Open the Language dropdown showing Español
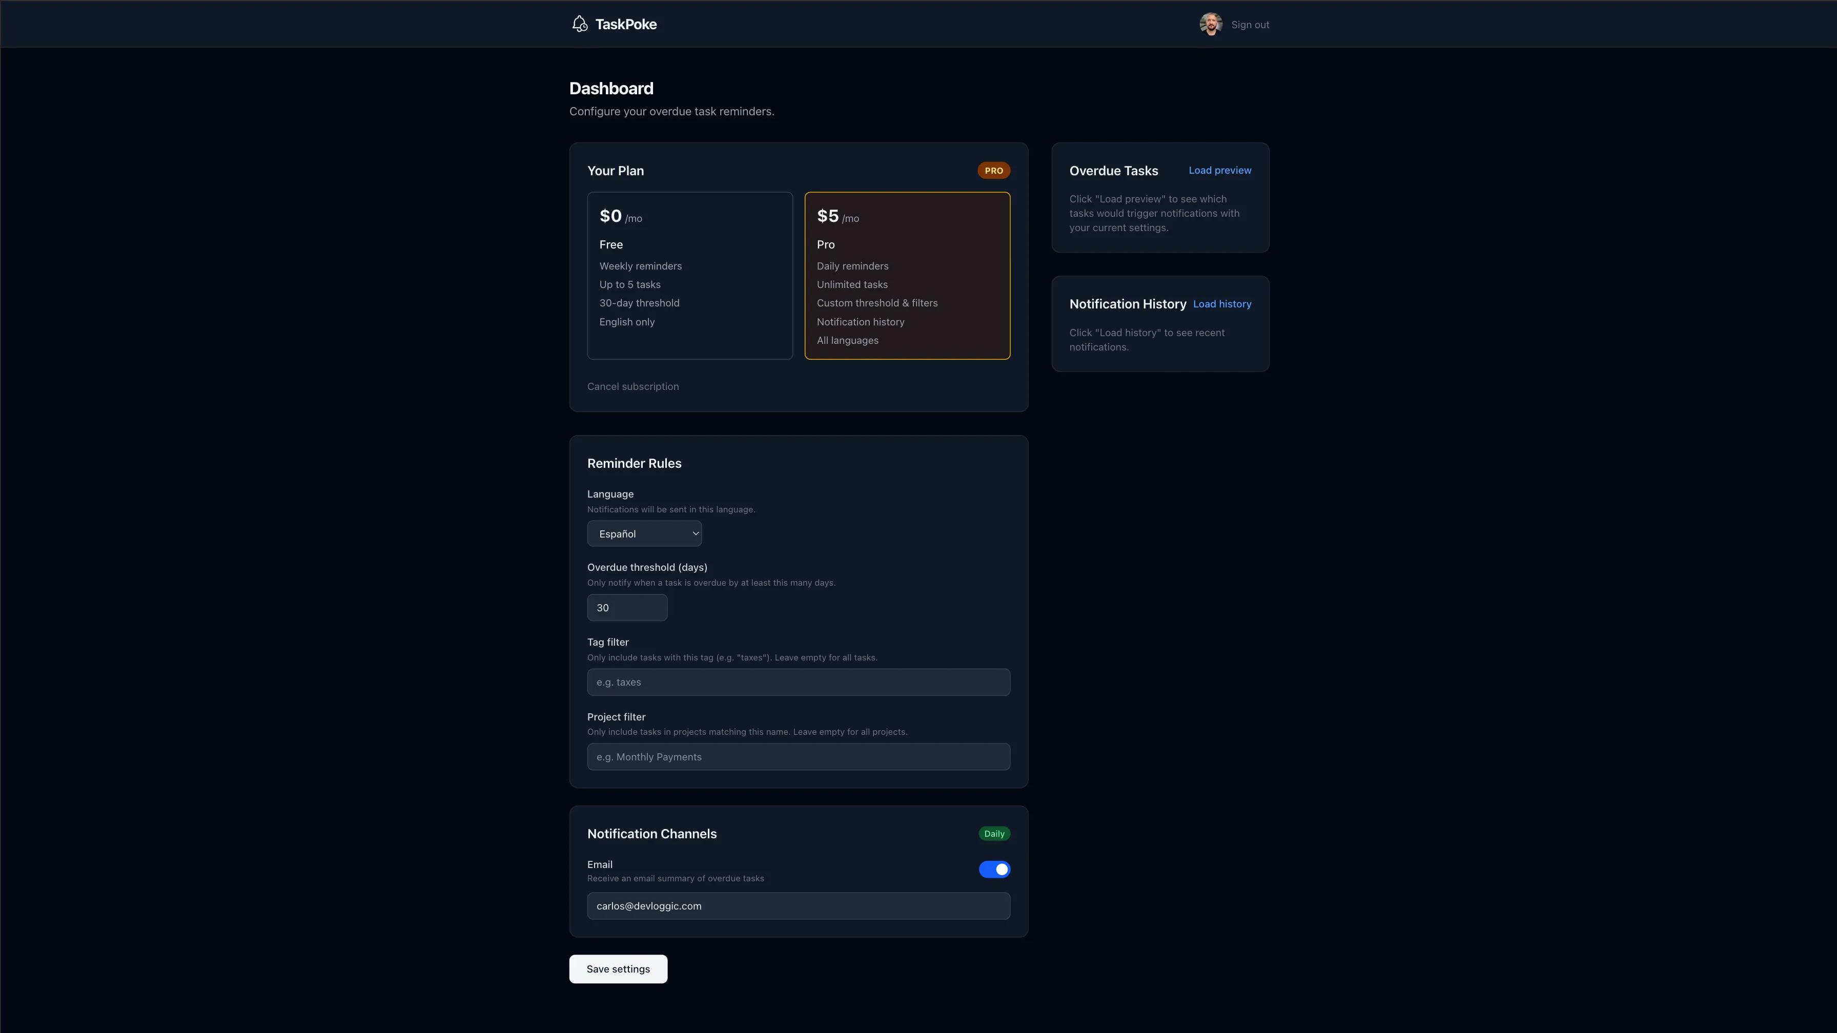This screenshot has width=1837, height=1033. point(644,533)
